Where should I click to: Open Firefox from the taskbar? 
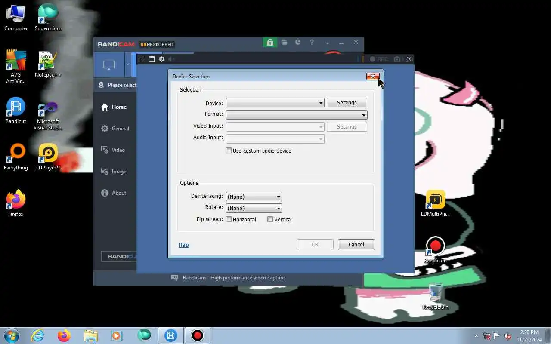pos(64,335)
